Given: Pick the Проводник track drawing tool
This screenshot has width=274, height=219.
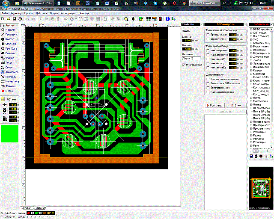Looking at the screenshot, I should (10, 34).
